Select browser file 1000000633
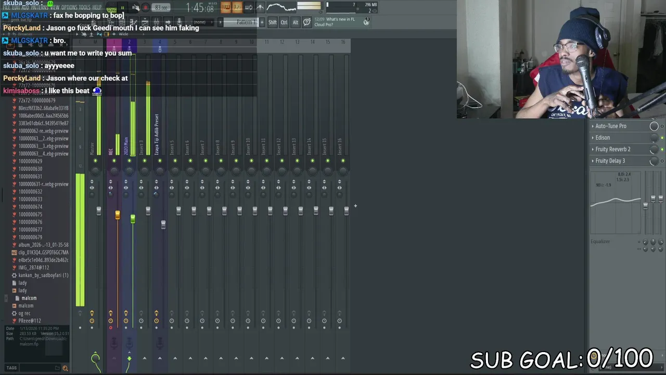 30,199
